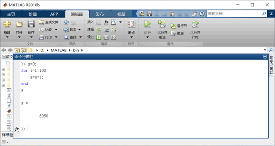Image resolution: width=275 pixels, height=146 pixels.
Task: Switch to the View (视图) tab
Action: click(x=121, y=14)
